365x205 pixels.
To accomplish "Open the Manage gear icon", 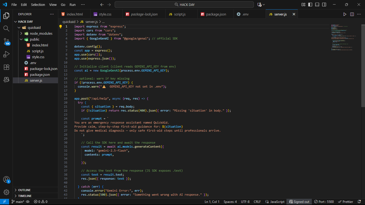I will (x=6, y=192).
